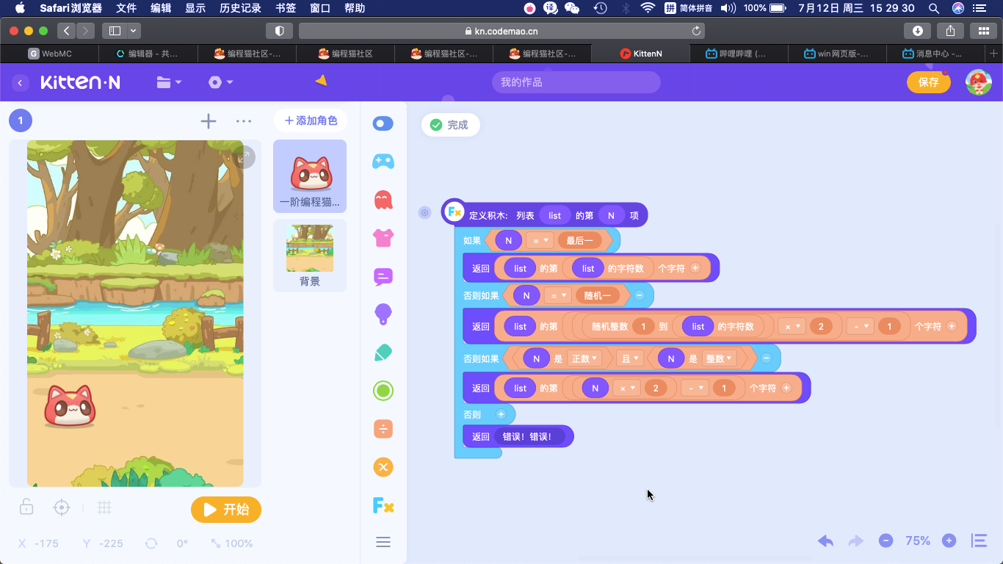
Task: Click the 我的作品 project name field
Action: point(576,82)
